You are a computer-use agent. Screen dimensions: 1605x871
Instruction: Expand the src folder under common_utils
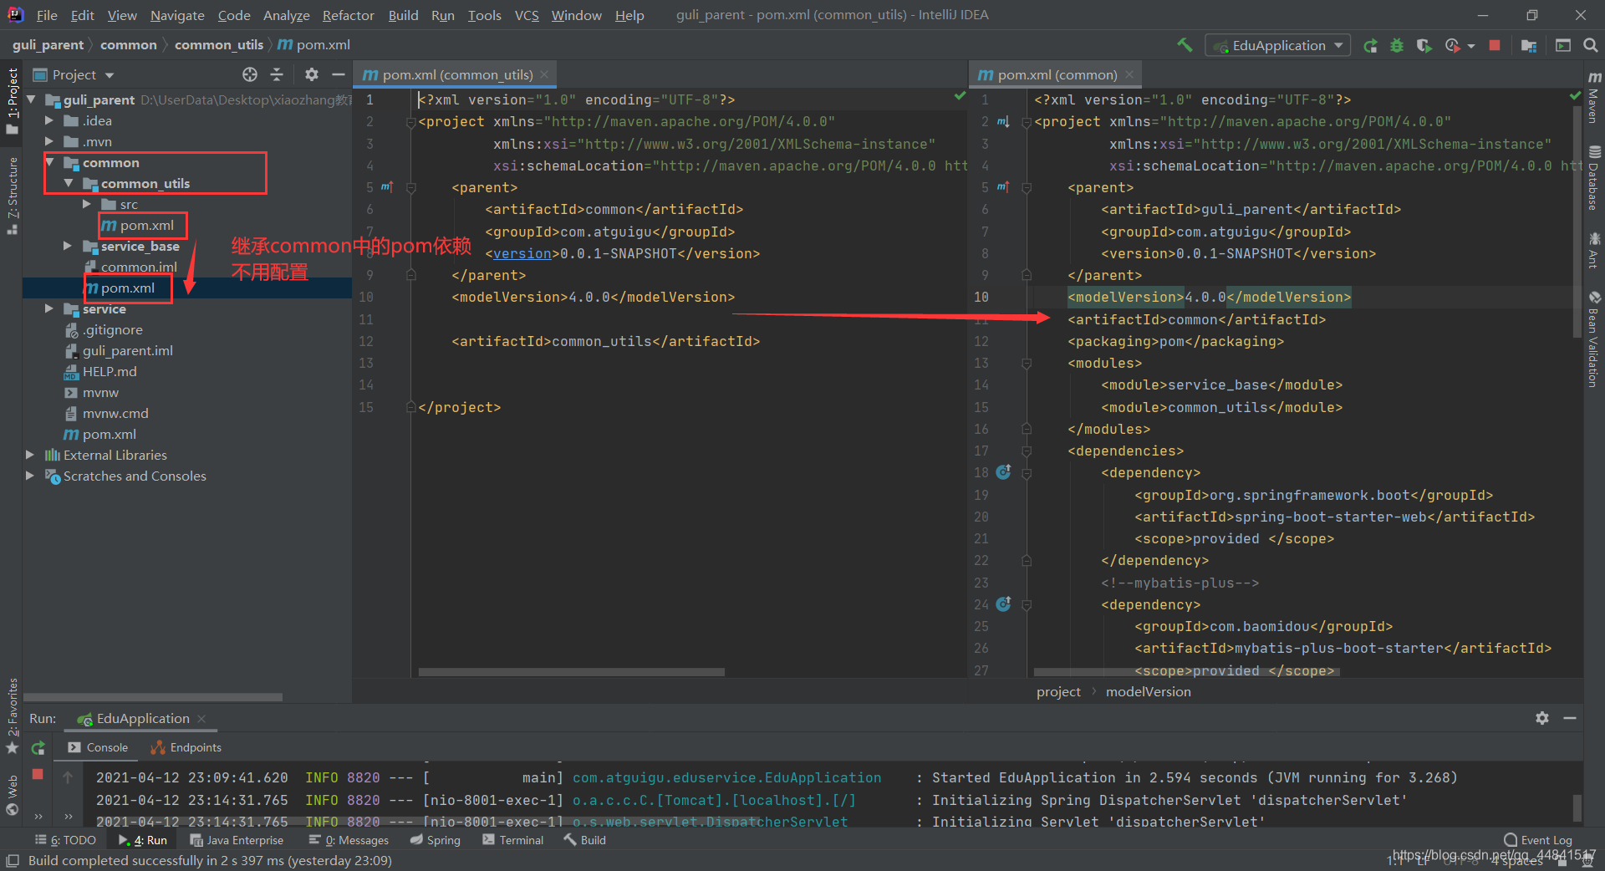[x=87, y=204]
